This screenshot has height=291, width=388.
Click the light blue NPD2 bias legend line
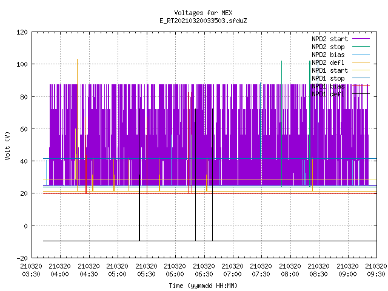tap(361, 54)
